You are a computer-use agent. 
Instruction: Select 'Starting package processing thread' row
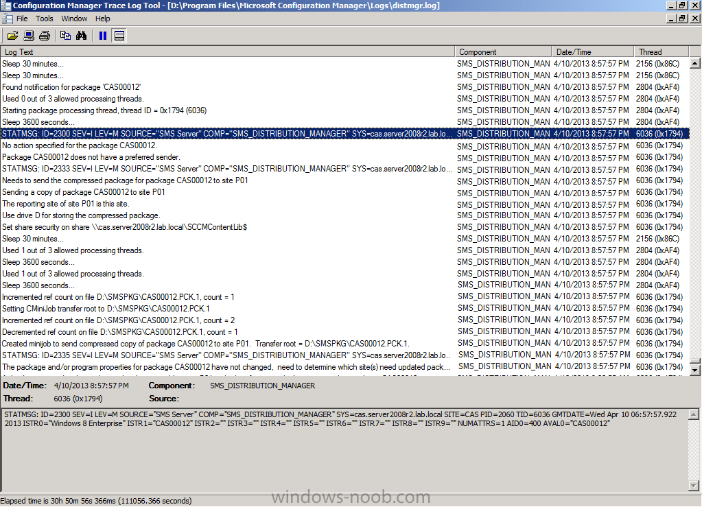(x=344, y=110)
